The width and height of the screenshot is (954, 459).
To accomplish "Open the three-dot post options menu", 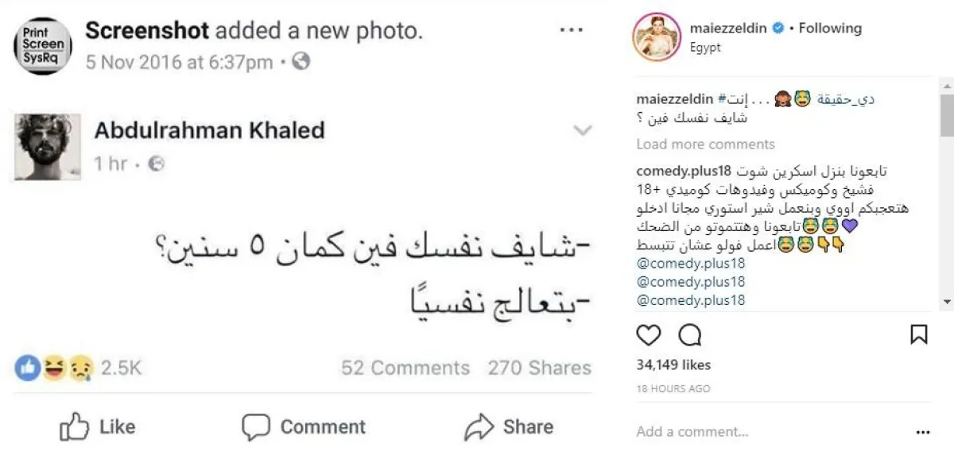I will coord(922,433).
